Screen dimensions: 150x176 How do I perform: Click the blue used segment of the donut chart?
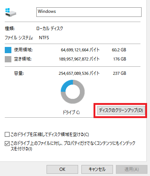(x=66, y=85)
